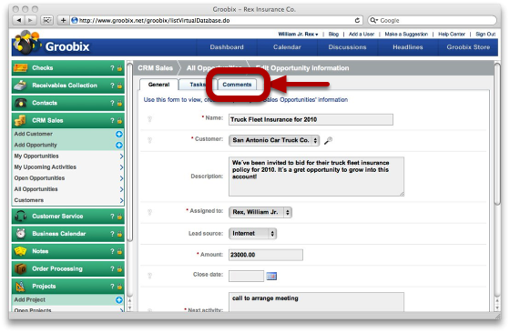
Task: Click in the Amount input field
Action: click(266, 255)
